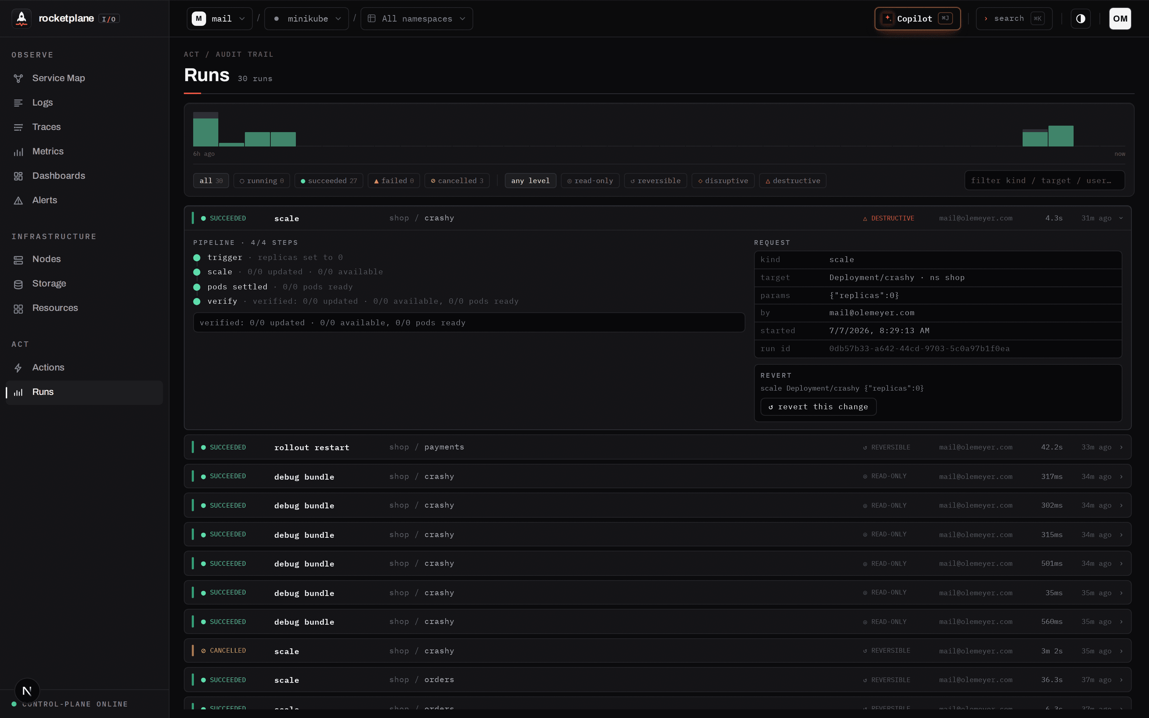Open OM user avatar menu

pyautogui.click(x=1120, y=19)
